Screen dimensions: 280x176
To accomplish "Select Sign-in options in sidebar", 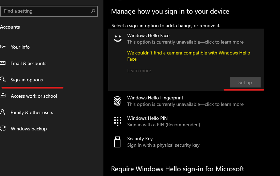I will pos(27,80).
